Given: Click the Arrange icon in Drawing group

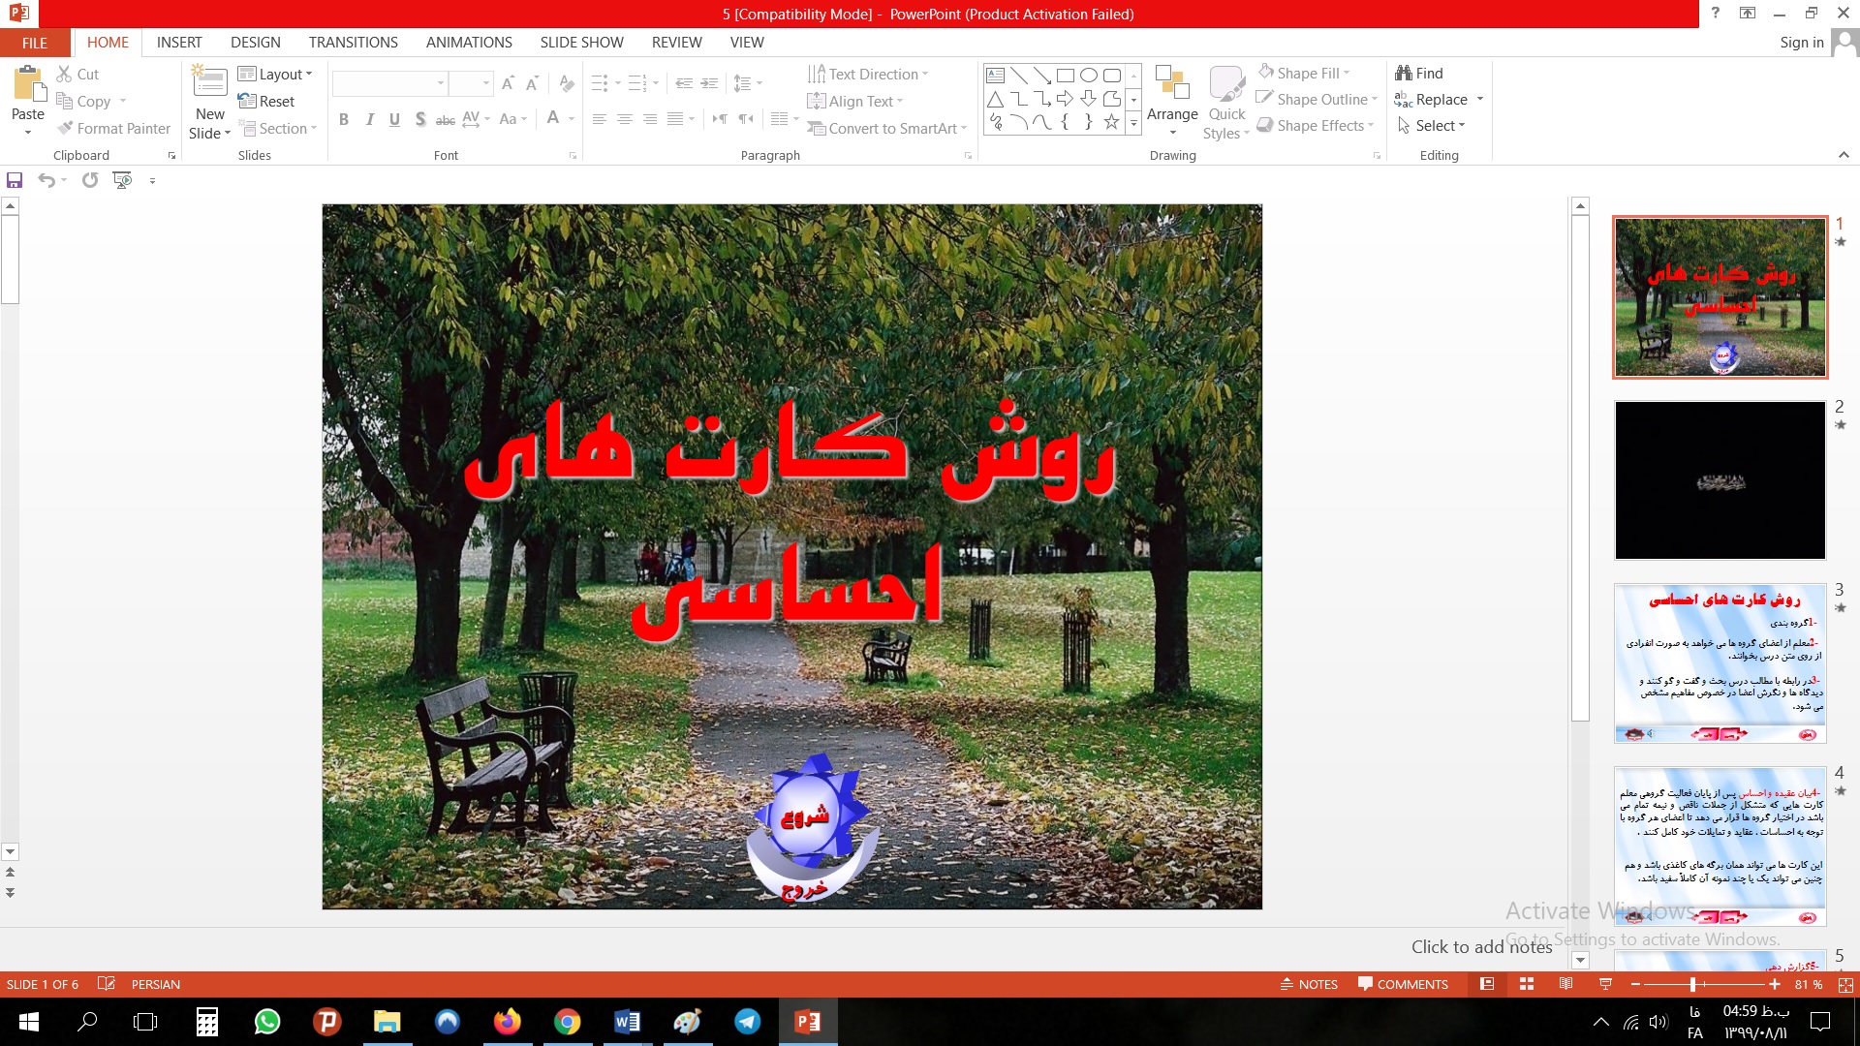Looking at the screenshot, I should 1172,86.
